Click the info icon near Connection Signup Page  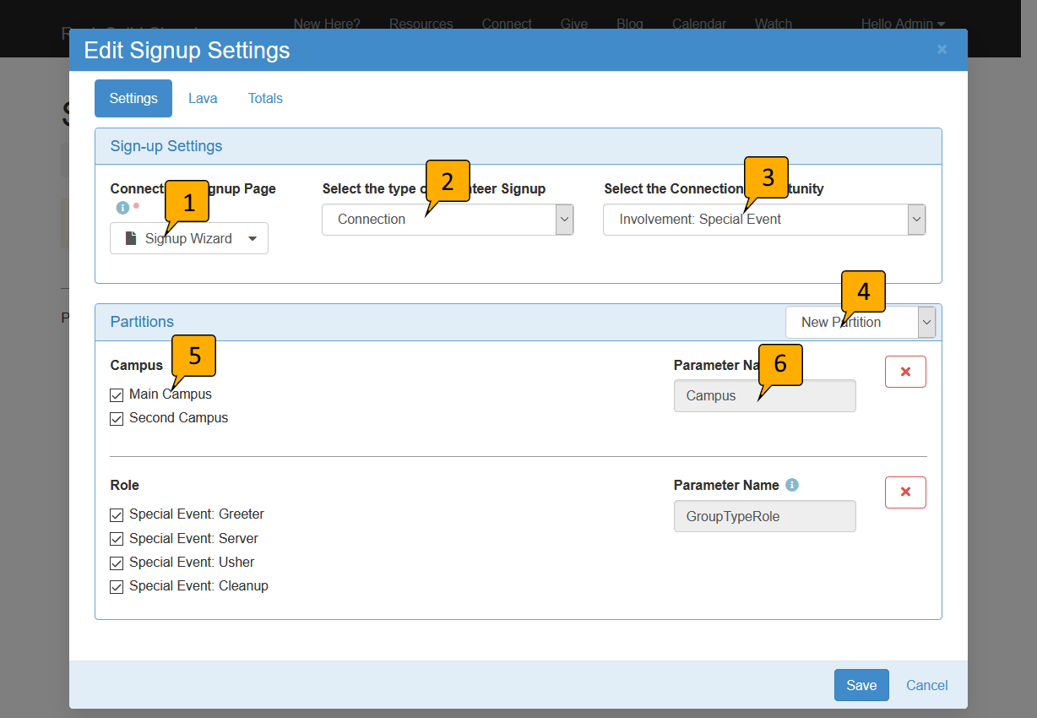coord(122,207)
